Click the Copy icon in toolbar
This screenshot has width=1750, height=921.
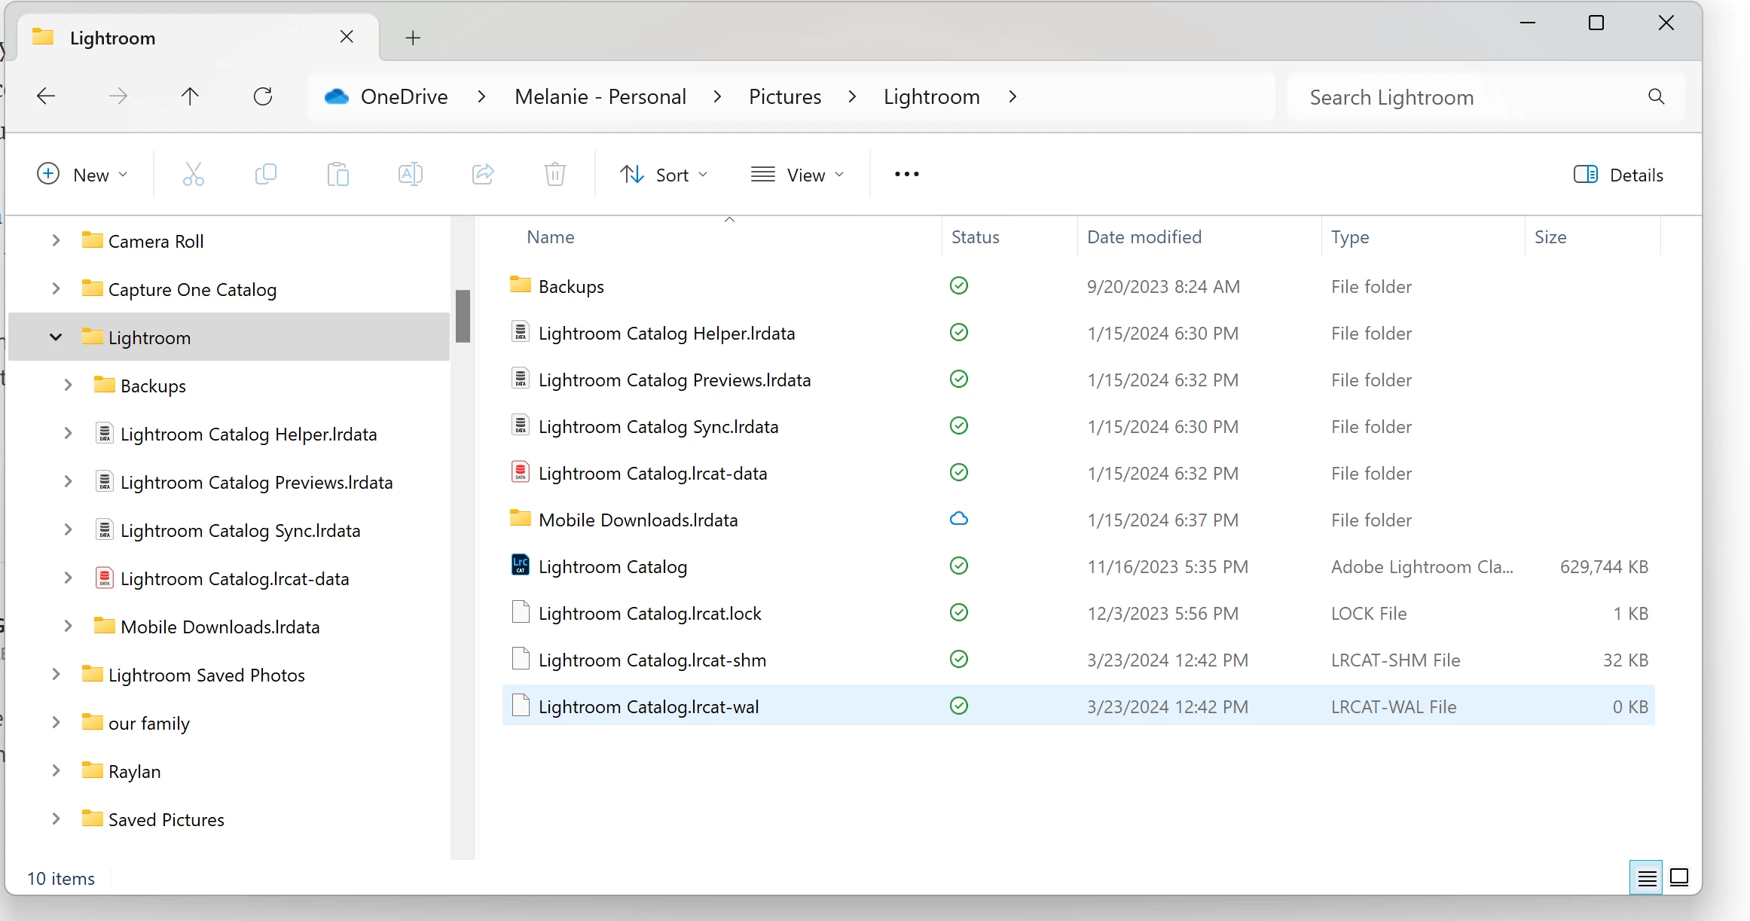pyautogui.click(x=266, y=175)
